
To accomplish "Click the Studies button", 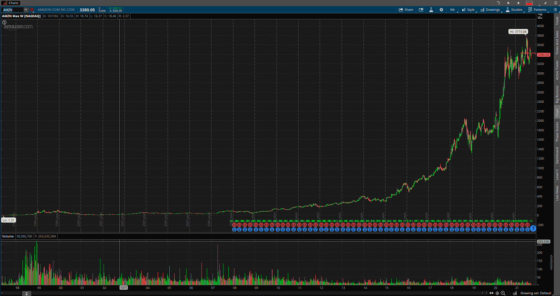I will pos(514,9).
